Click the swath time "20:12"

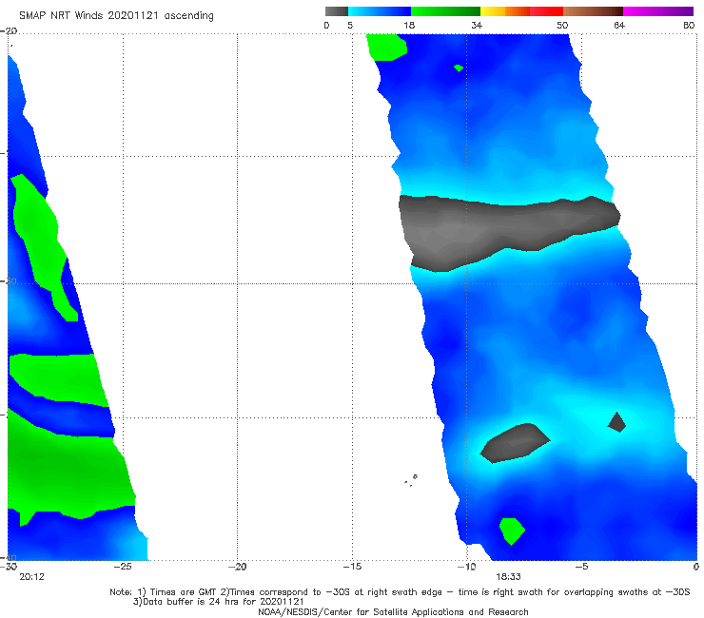[32, 577]
